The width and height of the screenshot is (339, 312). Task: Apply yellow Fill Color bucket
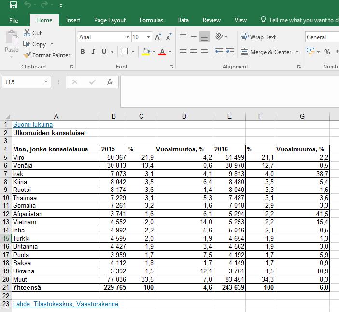[146, 52]
